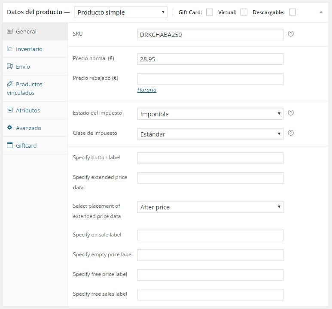This screenshot has height=309, width=332.
Task: Click the Giftcard icon
Action: pyautogui.click(x=9, y=145)
